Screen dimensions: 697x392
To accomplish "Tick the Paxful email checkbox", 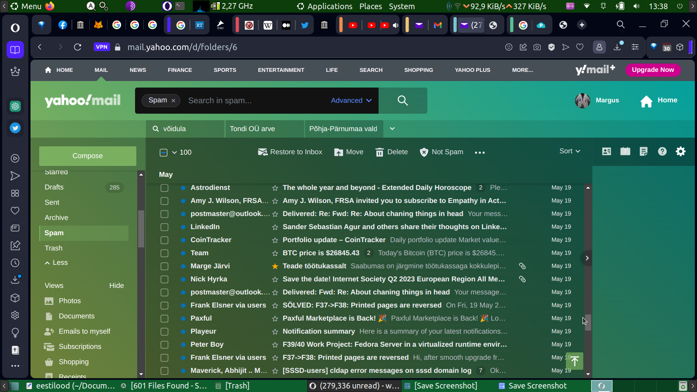I will click(164, 318).
